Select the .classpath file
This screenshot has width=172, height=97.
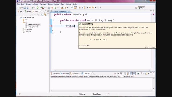tap(27, 29)
